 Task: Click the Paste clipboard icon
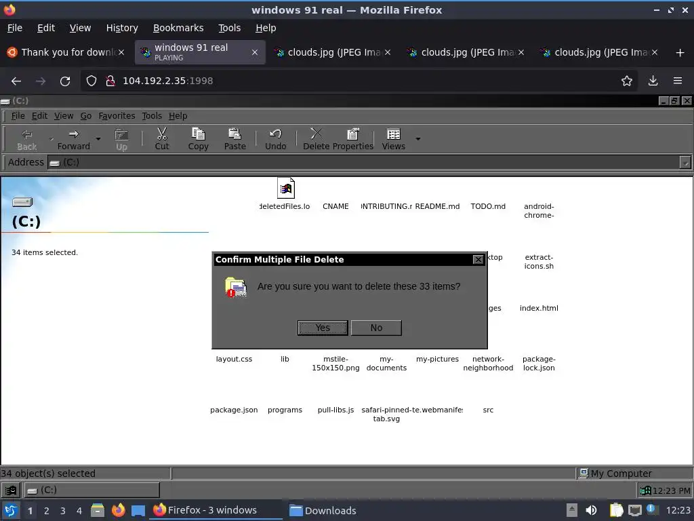click(x=234, y=134)
